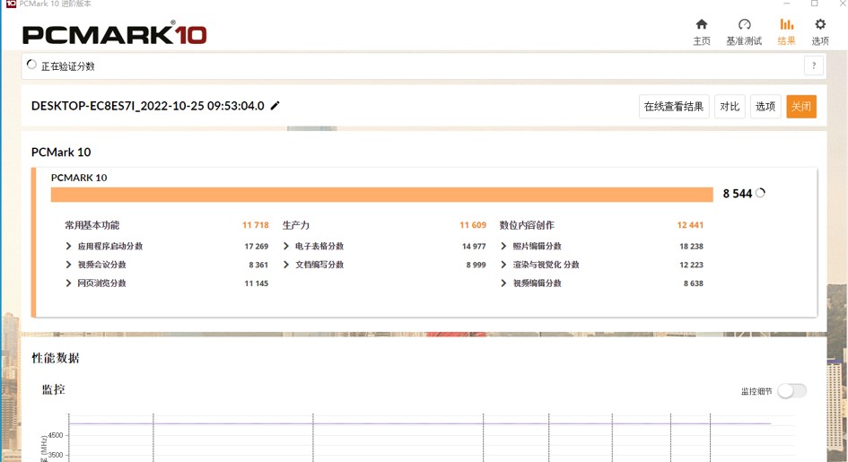Click the monitoring chart frequency line
Screen dimensions: 848x462
(x=420, y=423)
